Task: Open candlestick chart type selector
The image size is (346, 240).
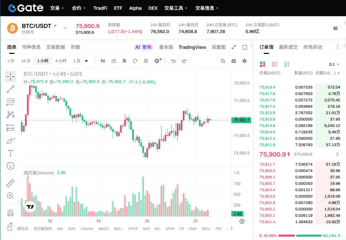Action: tap(103, 61)
